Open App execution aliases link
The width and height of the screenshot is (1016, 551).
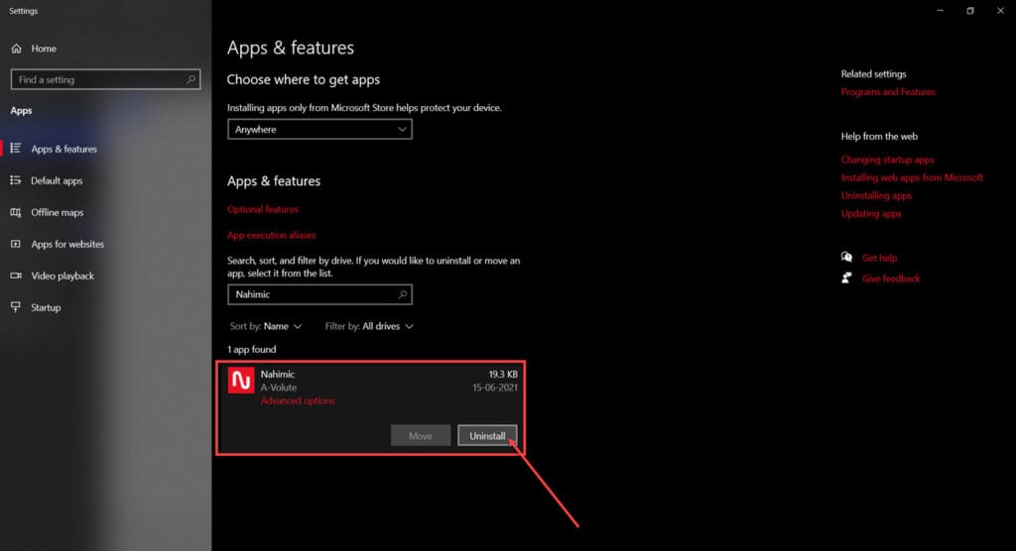tap(271, 235)
